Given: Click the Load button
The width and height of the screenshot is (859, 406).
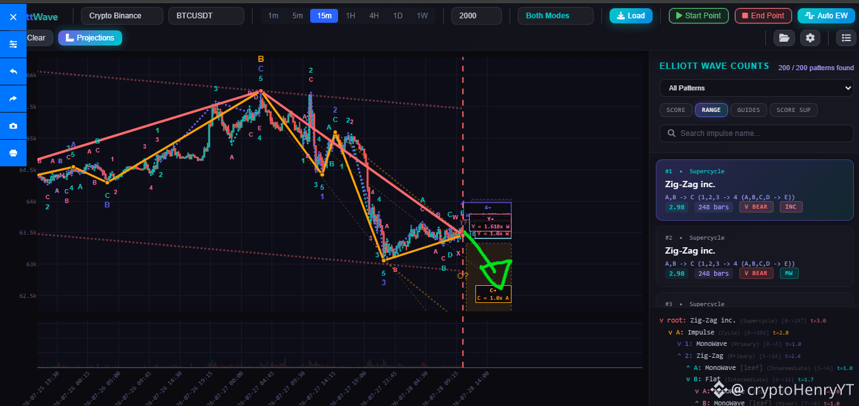Looking at the screenshot, I should pyautogui.click(x=631, y=16).
